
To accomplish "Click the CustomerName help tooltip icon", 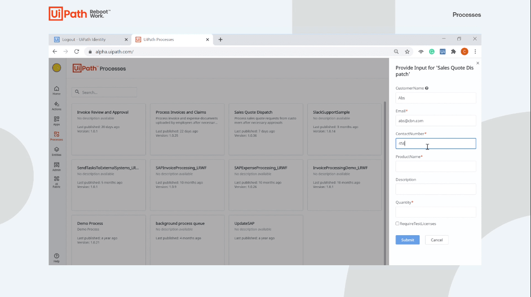I will (x=426, y=88).
